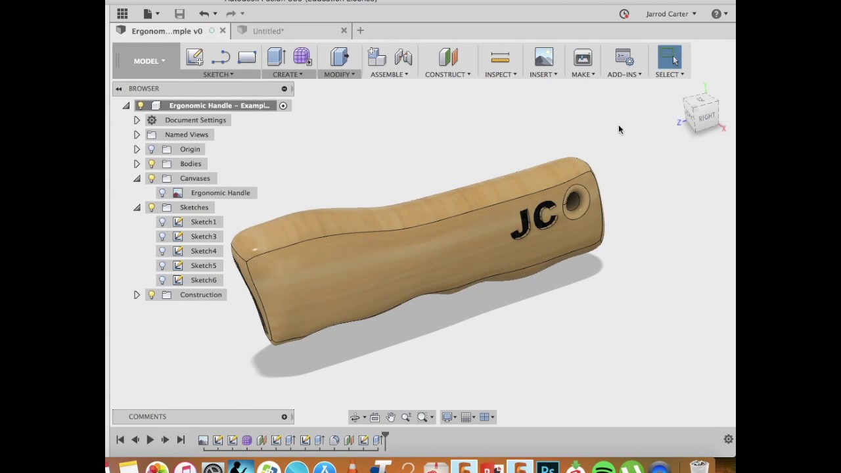The image size is (841, 473).
Task: Toggle Origin folder visibility bulb
Action: pyautogui.click(x=152, y=149)
